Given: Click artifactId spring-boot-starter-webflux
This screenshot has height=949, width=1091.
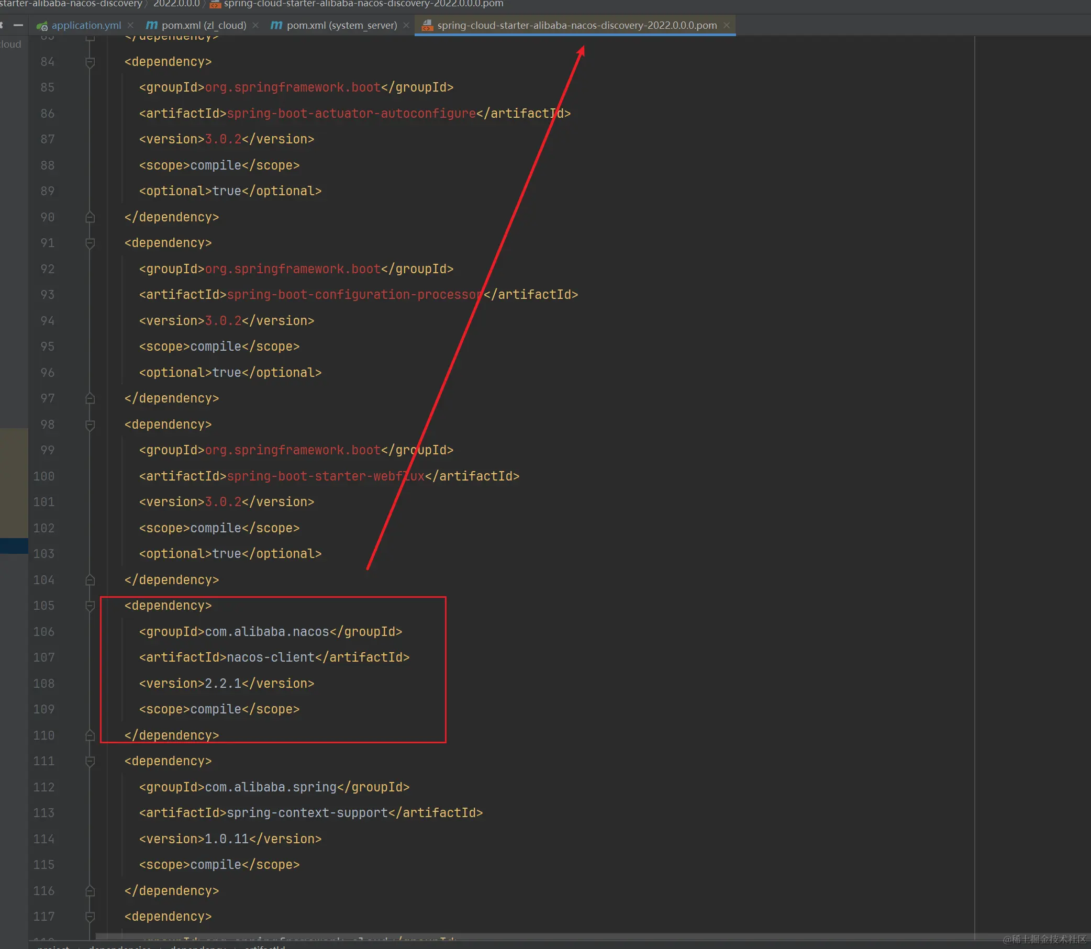Looking at the screenshot, I should [x=326, y=476].
